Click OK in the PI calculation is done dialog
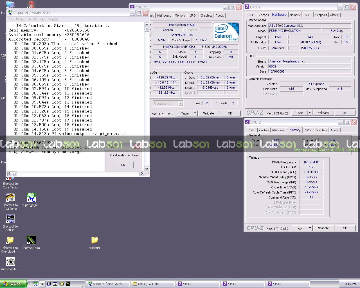Screen dimensions: 360x288 pos(123,165)
